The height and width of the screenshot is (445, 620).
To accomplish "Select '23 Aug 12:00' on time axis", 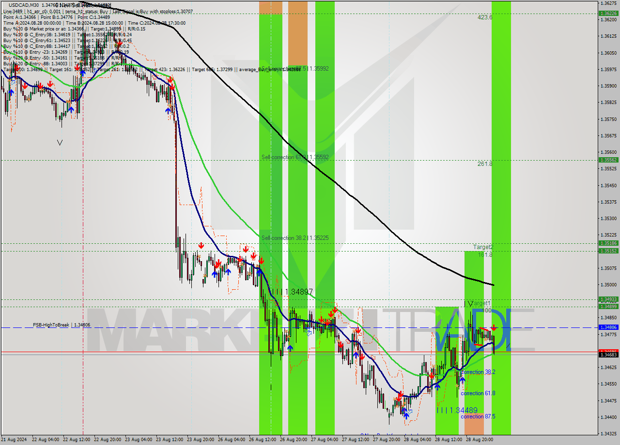I will pyautogui.click(x=170, y=440).
